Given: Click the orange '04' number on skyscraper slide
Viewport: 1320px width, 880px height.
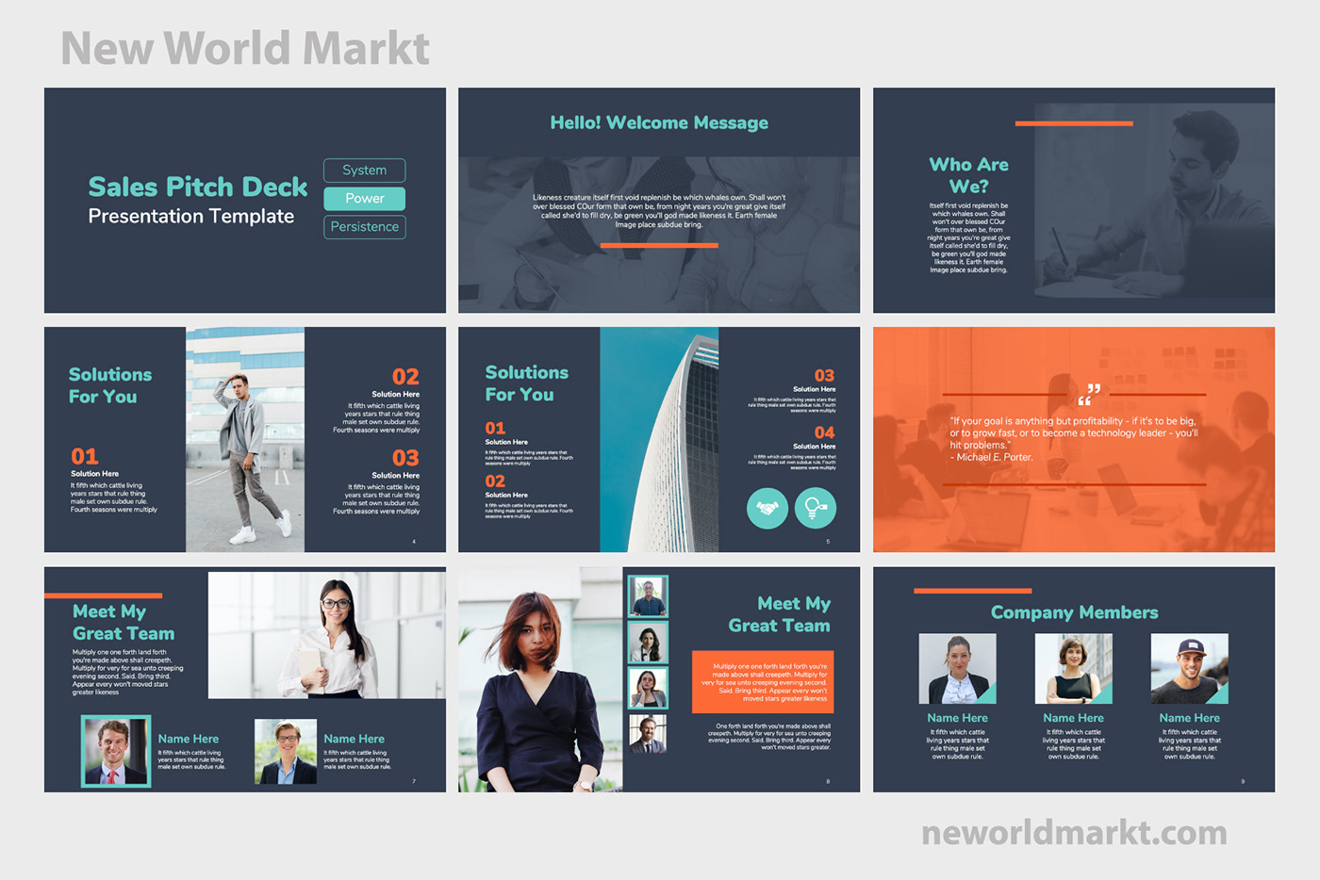Looking at the screenshot, I should 824,433.
